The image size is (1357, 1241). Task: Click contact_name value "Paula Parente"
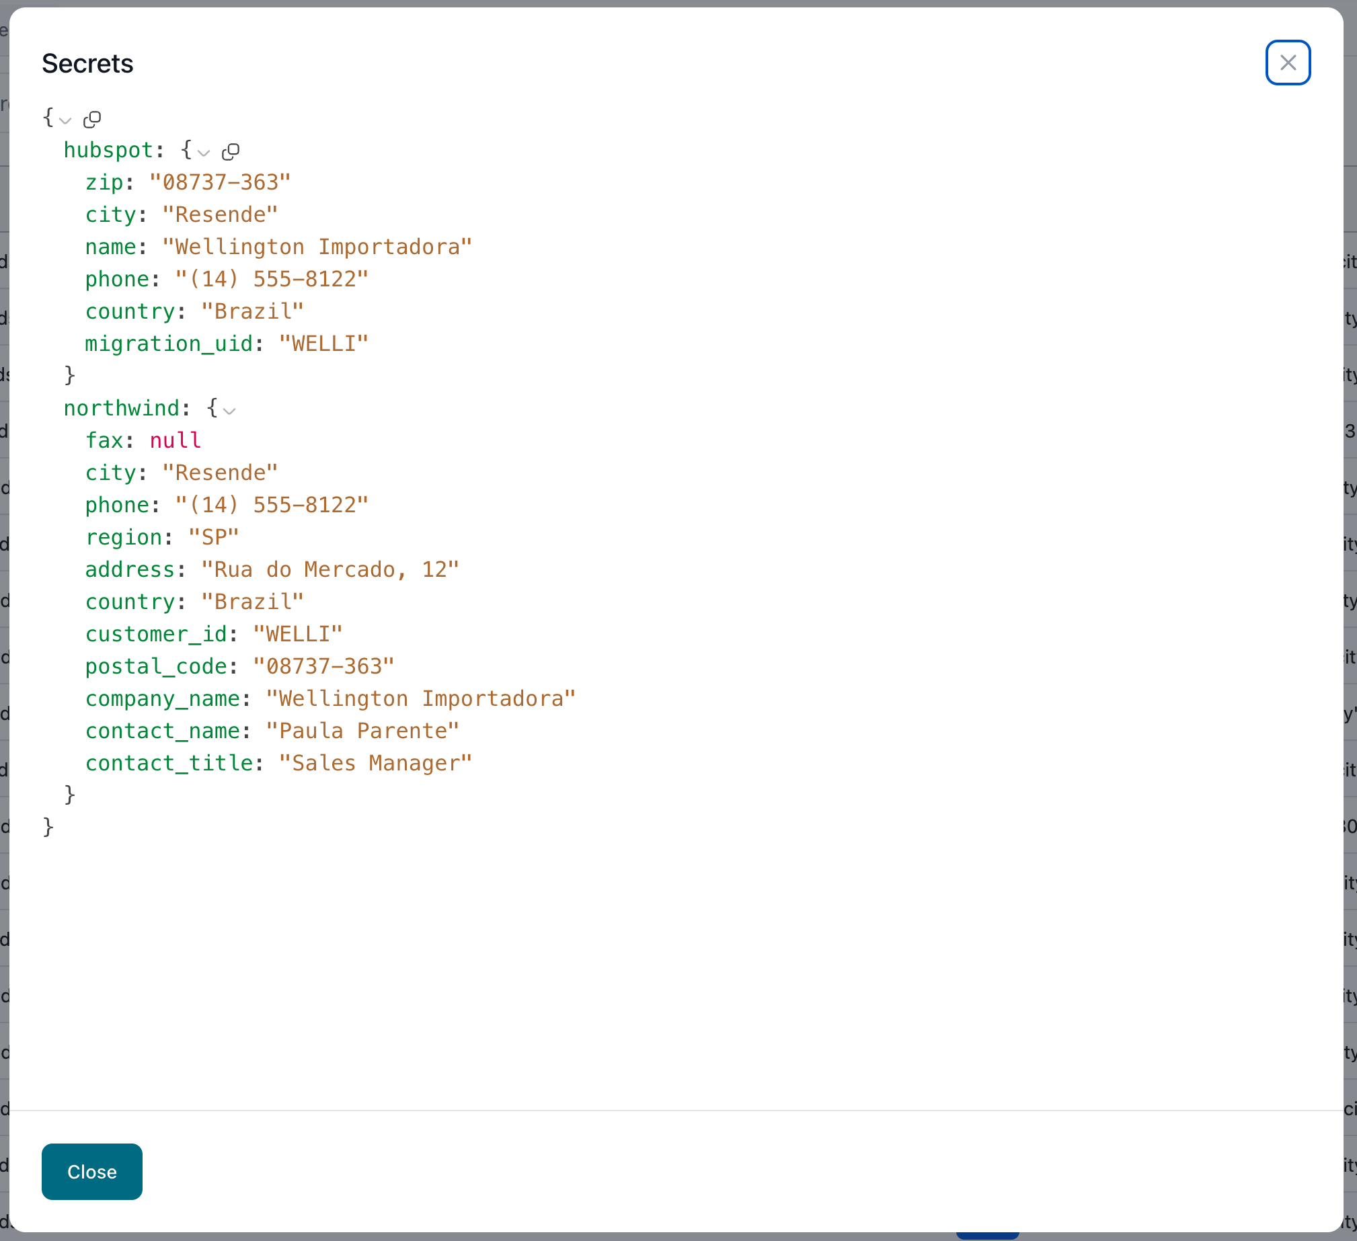point(362,731)
